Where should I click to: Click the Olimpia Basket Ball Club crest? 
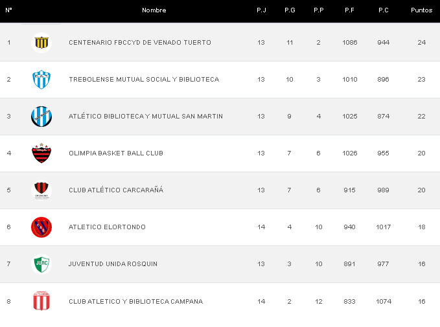pos(41,153)
